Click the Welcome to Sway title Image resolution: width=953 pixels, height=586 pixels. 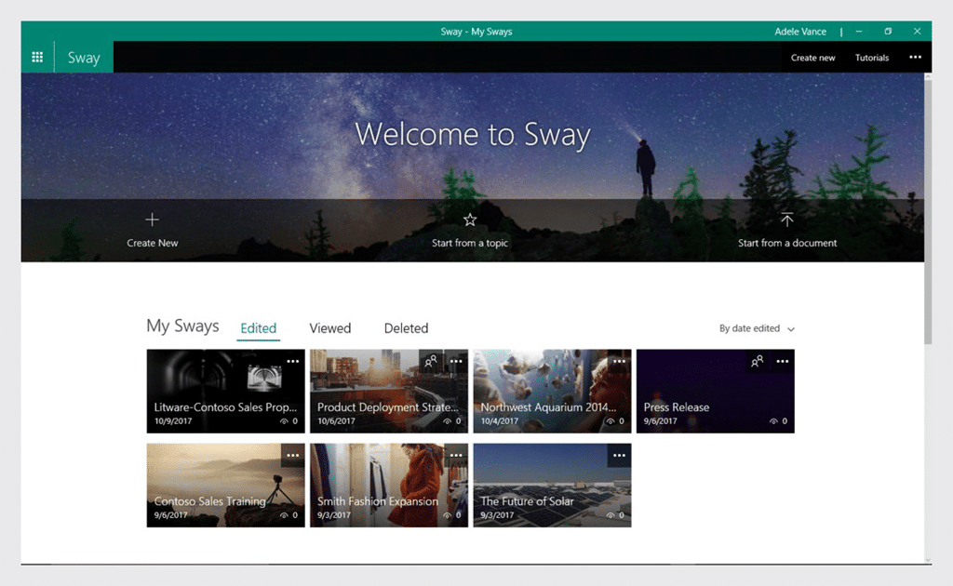coord(473,134)
